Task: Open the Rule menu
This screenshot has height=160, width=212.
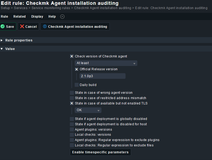Action: pyautogui.click(x=4, y=17)
